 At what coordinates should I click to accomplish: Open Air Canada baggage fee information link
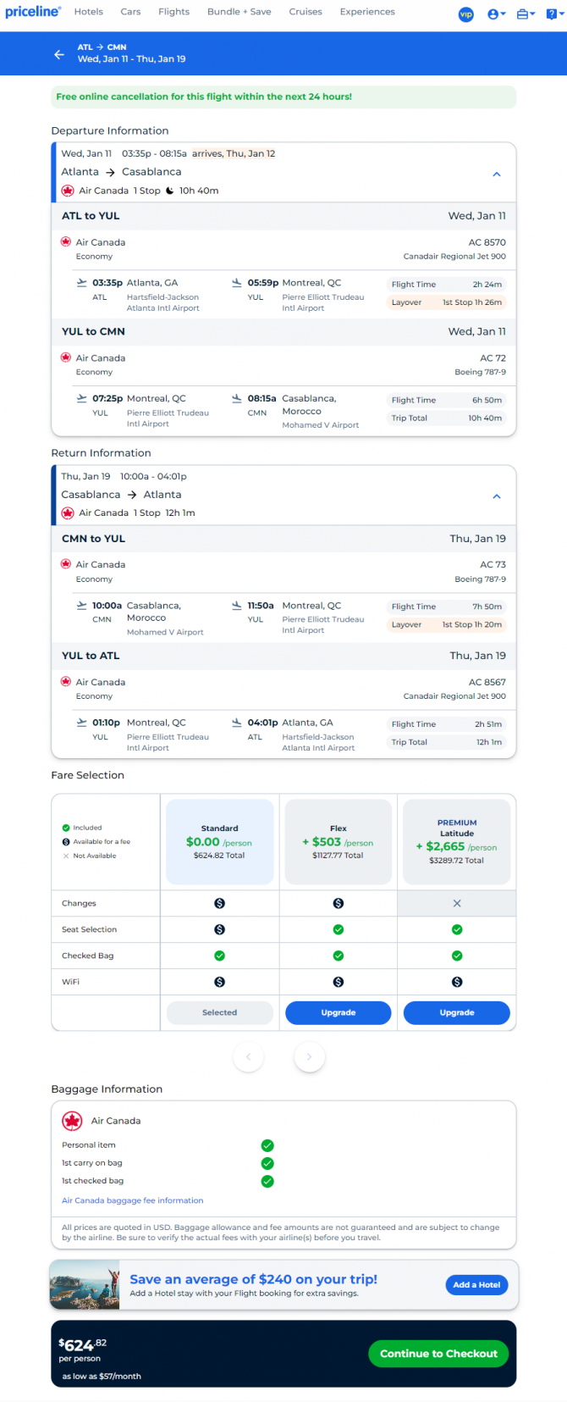click(x=133, y=1200)
